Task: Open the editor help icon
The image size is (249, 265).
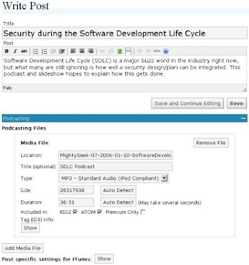Action: pos(166,51)
